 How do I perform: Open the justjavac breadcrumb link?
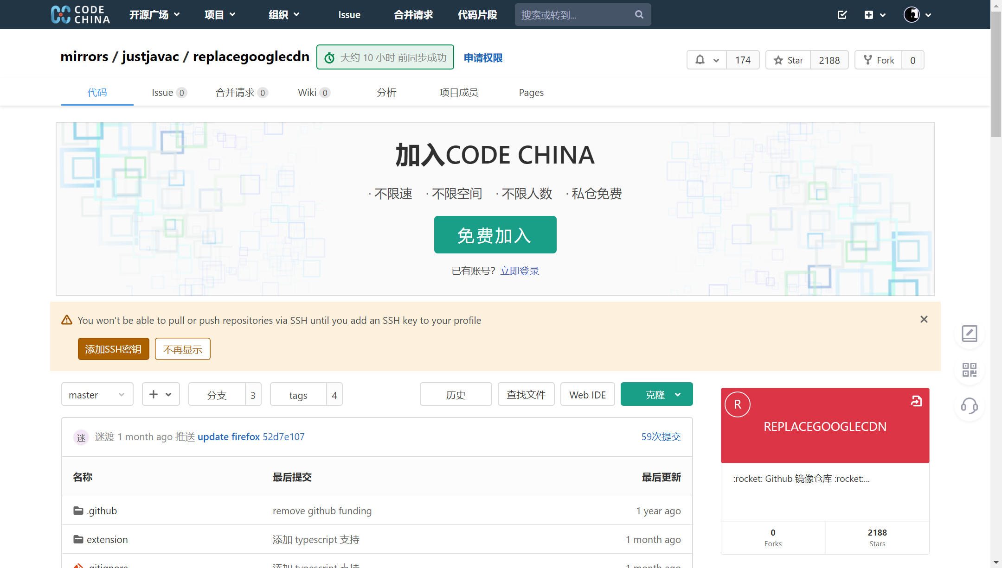150,57
